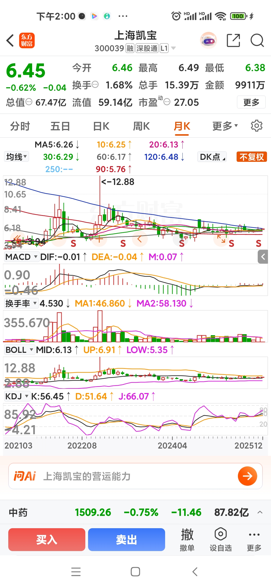Tap the red 买入 buy button
Image resolution: width=271 pixels, height=588 pixels.
pyautogui.click(x=47, y=540)
